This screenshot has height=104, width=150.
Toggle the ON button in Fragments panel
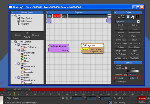point(49,16)
